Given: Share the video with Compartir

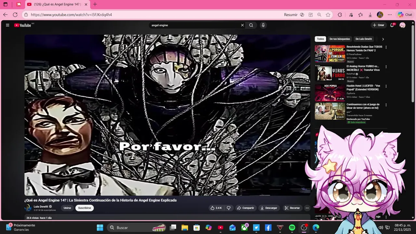Looking at the screenshot, I should click(245, 208).
